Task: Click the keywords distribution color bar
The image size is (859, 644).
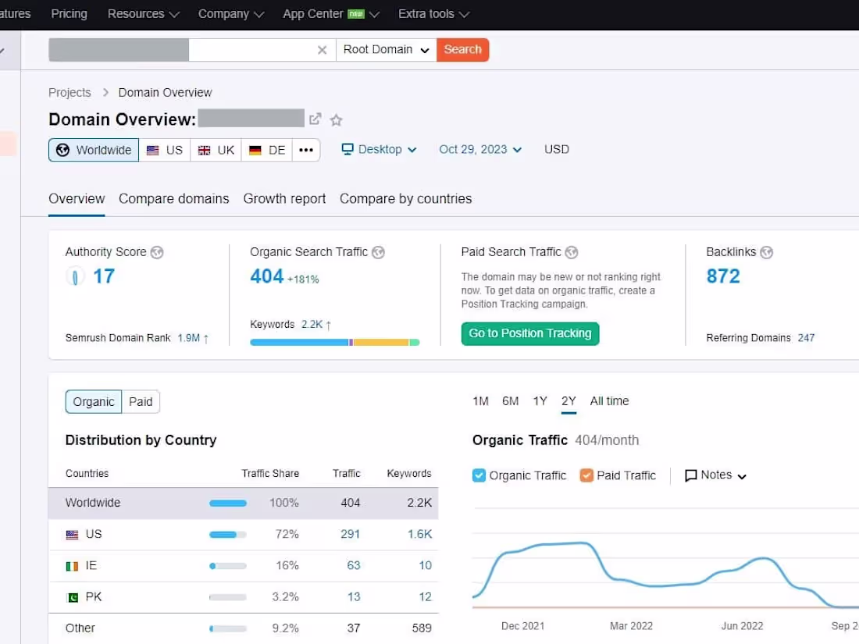Action: [x=335, y=342]
